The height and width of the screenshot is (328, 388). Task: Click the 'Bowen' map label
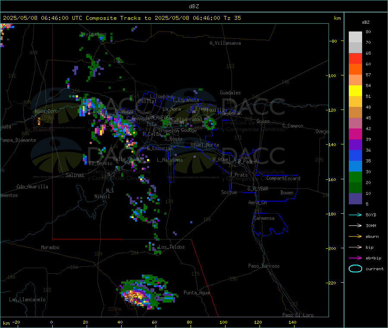click(x=287, y=193)
